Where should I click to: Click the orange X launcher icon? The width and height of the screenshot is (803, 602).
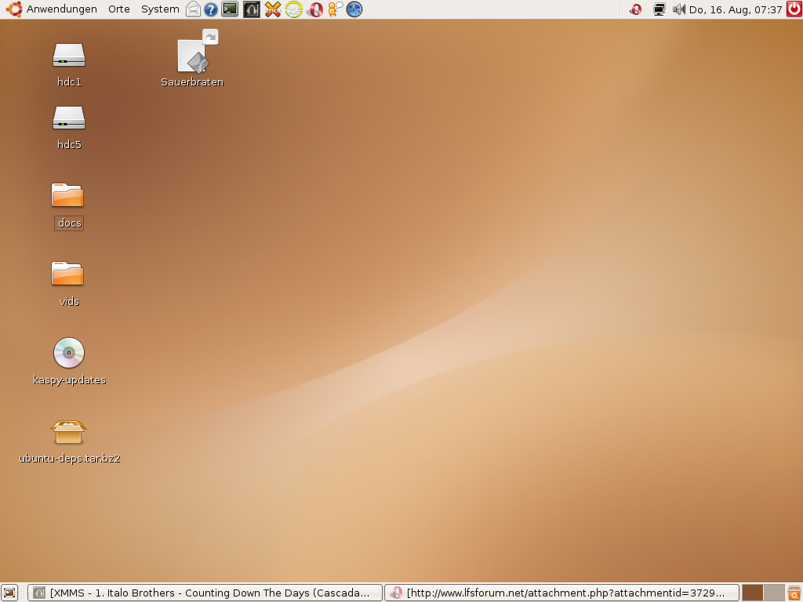click(273, 9)
